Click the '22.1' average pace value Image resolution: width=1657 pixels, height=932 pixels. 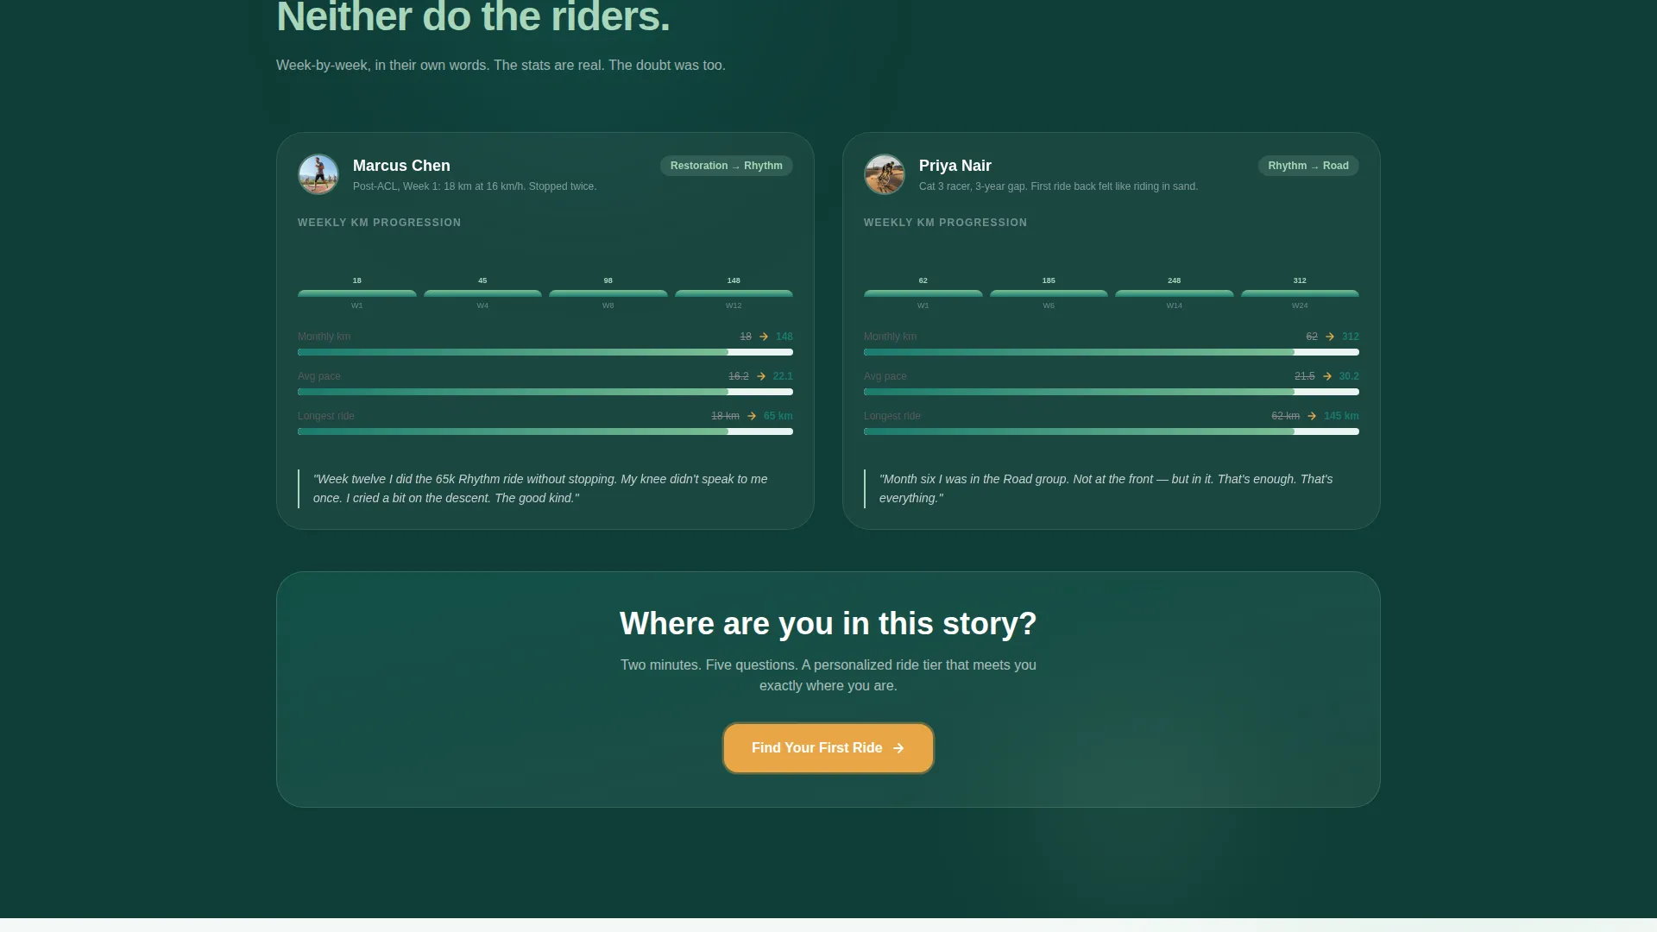click(x=783, y=376)
